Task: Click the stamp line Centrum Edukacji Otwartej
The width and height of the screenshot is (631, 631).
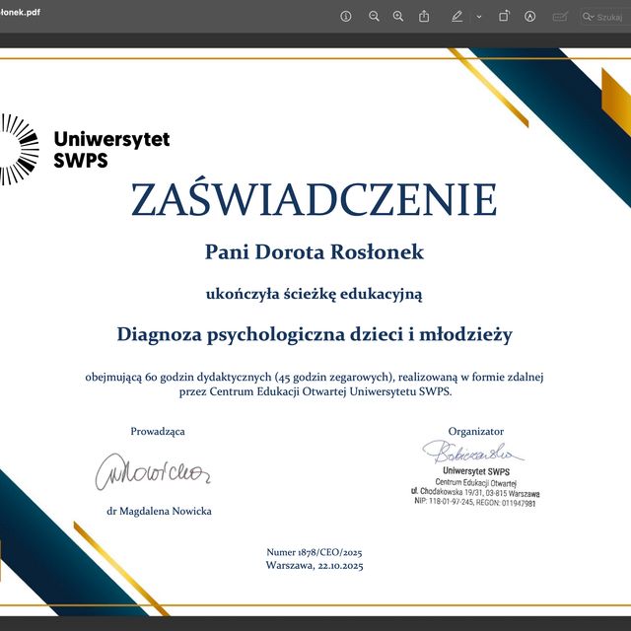Action: point(475,482)
